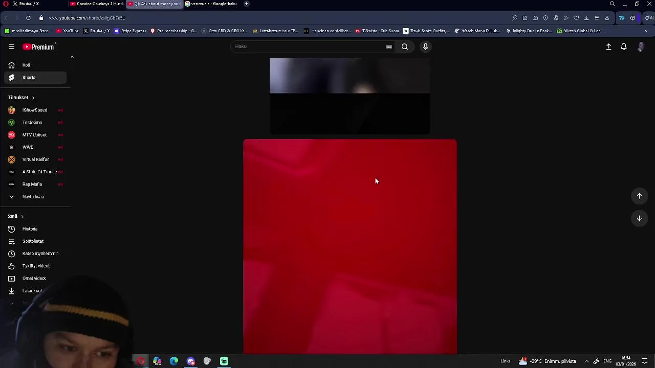Reload the page in browser toolbar
Image resolution: width=655 pixels, height=368 pixels.
[x=28, y=18]
